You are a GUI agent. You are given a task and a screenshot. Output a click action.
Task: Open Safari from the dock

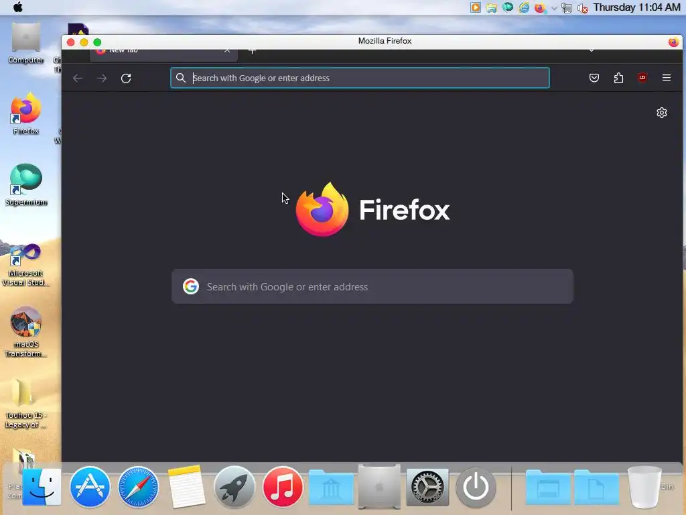pyautogui.click(x=138, y=487)
